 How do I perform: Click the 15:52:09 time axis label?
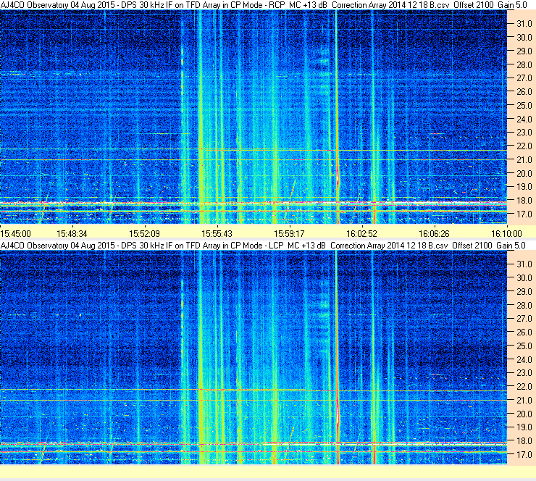point(144,234)
